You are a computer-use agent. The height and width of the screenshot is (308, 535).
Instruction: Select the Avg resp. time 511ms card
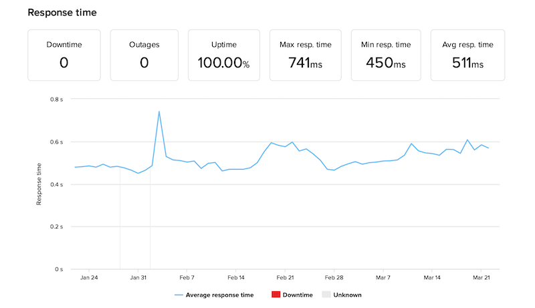point(469,55)
